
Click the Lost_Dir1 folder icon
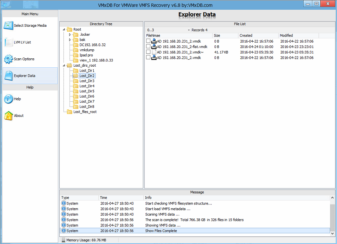tap(76, 71)
